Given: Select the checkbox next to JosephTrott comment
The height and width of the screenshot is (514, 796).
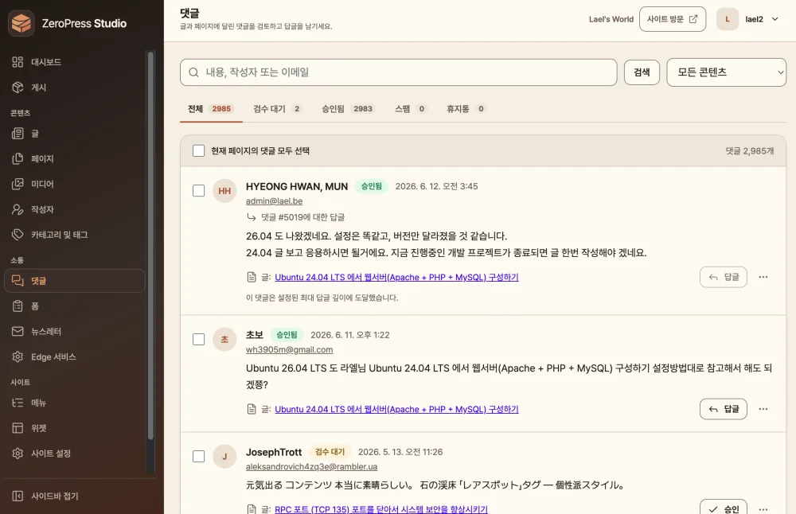Looking at the screenshot, I should tap(198, 456).
